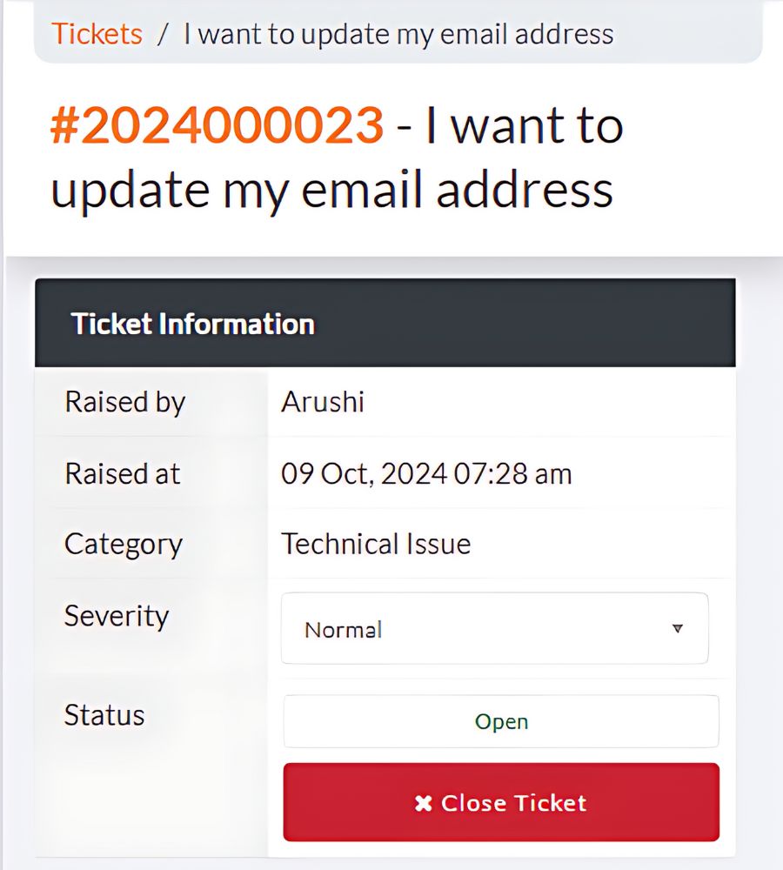Select the Arushi raised-by value
The height and width of the screenshot is (870, 783).
pyautogui.click(x=323, y=402)
